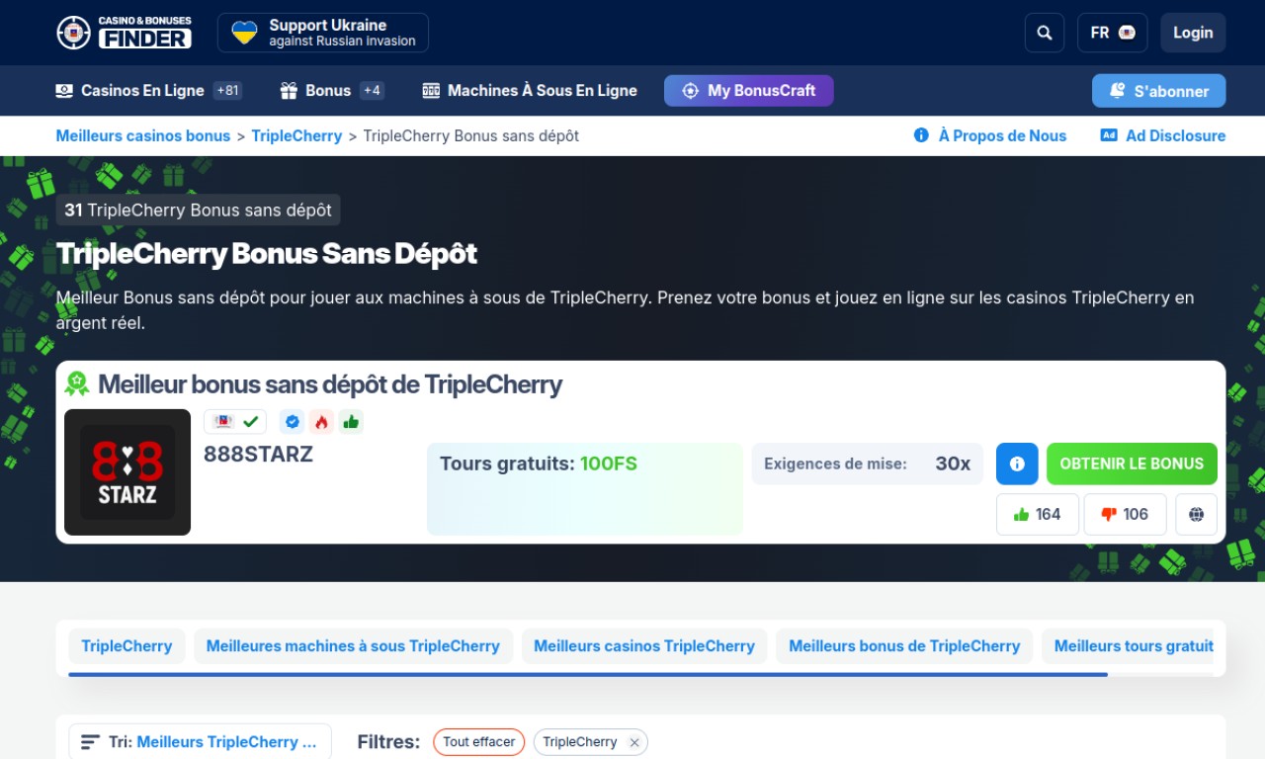Click Exigences de mise 30x text

coord(867,464)
